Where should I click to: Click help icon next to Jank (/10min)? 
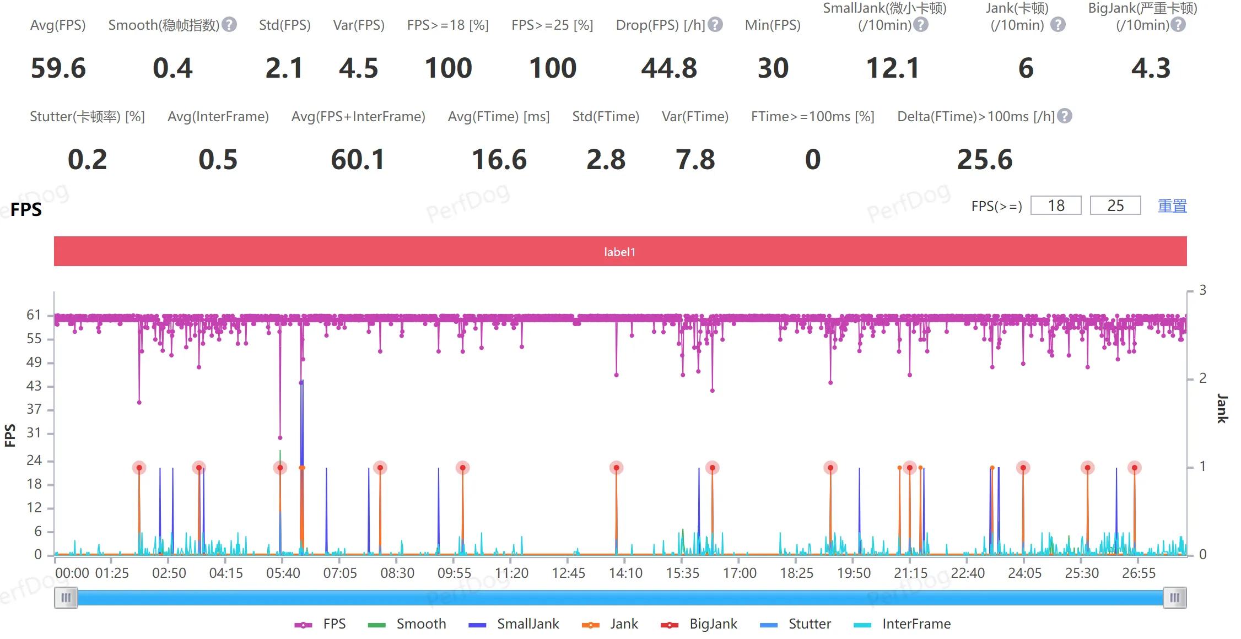1057,25
